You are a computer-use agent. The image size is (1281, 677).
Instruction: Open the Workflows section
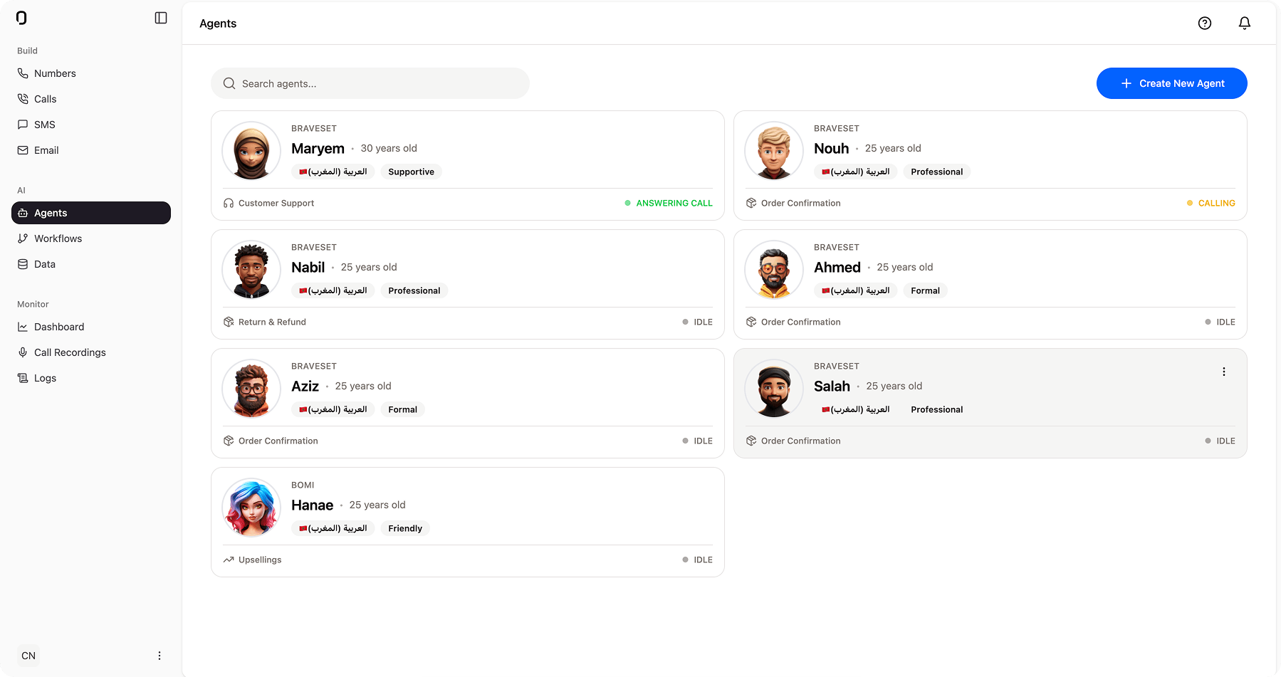click(x=58, y=238)
